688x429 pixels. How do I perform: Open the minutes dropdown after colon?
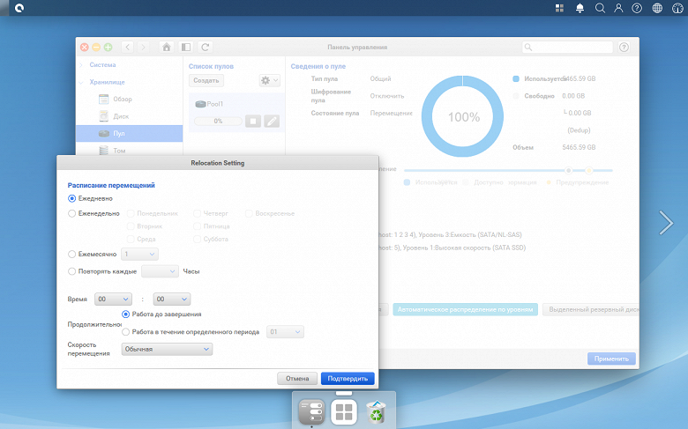pyautogui.click(x=172, y=299)
